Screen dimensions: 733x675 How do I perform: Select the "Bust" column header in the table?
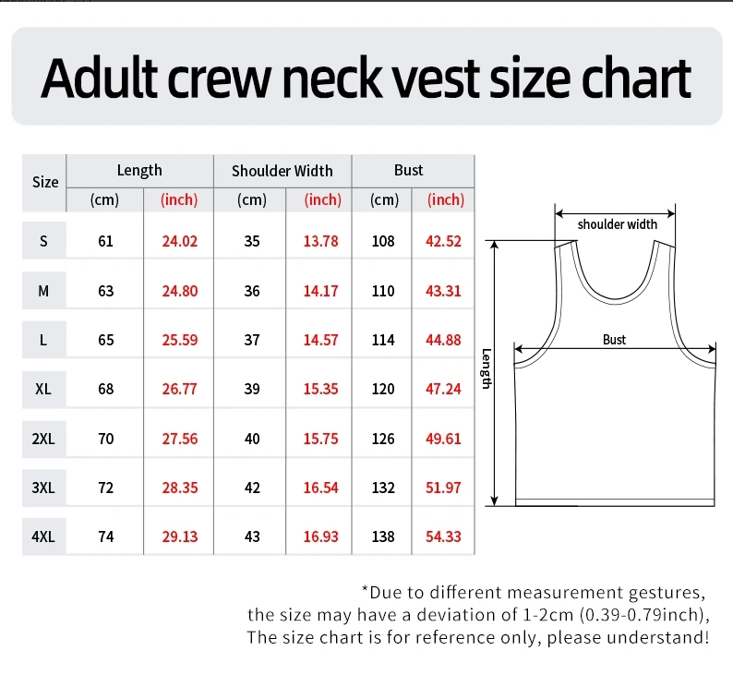click(x=408, y=170)
